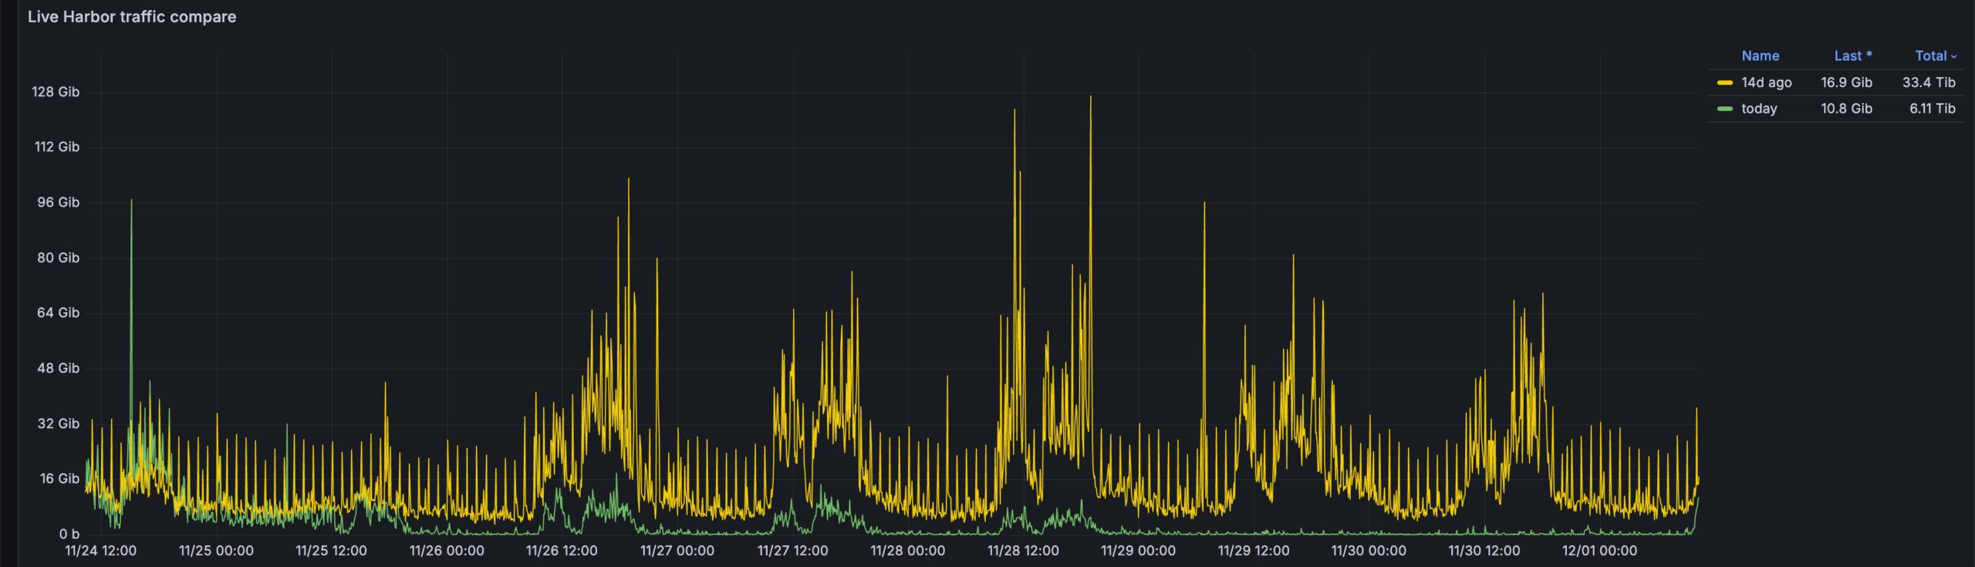
Task: Toggle visibility of the today series
Action: click(1758, 109)
